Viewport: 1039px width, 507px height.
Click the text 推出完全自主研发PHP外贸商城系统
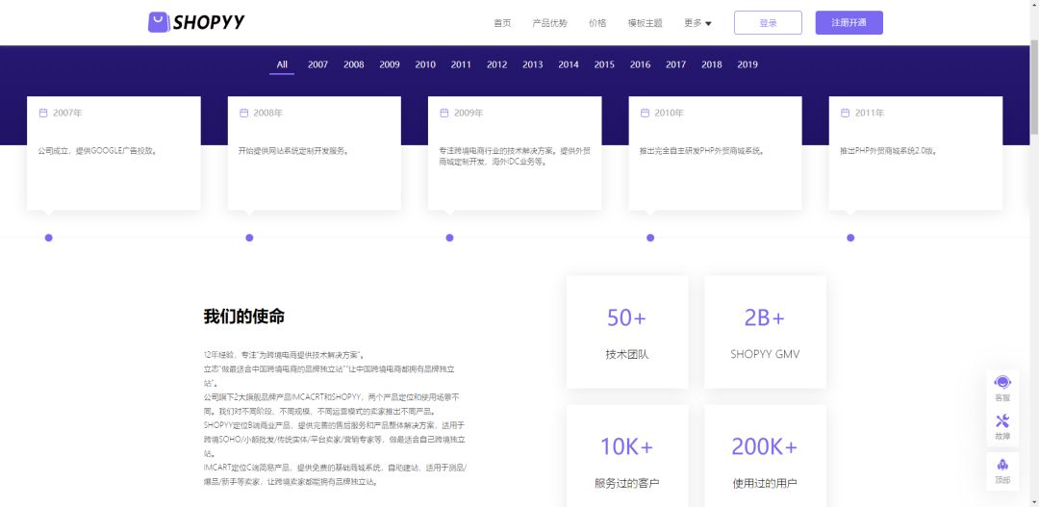(x=702, y=150)
